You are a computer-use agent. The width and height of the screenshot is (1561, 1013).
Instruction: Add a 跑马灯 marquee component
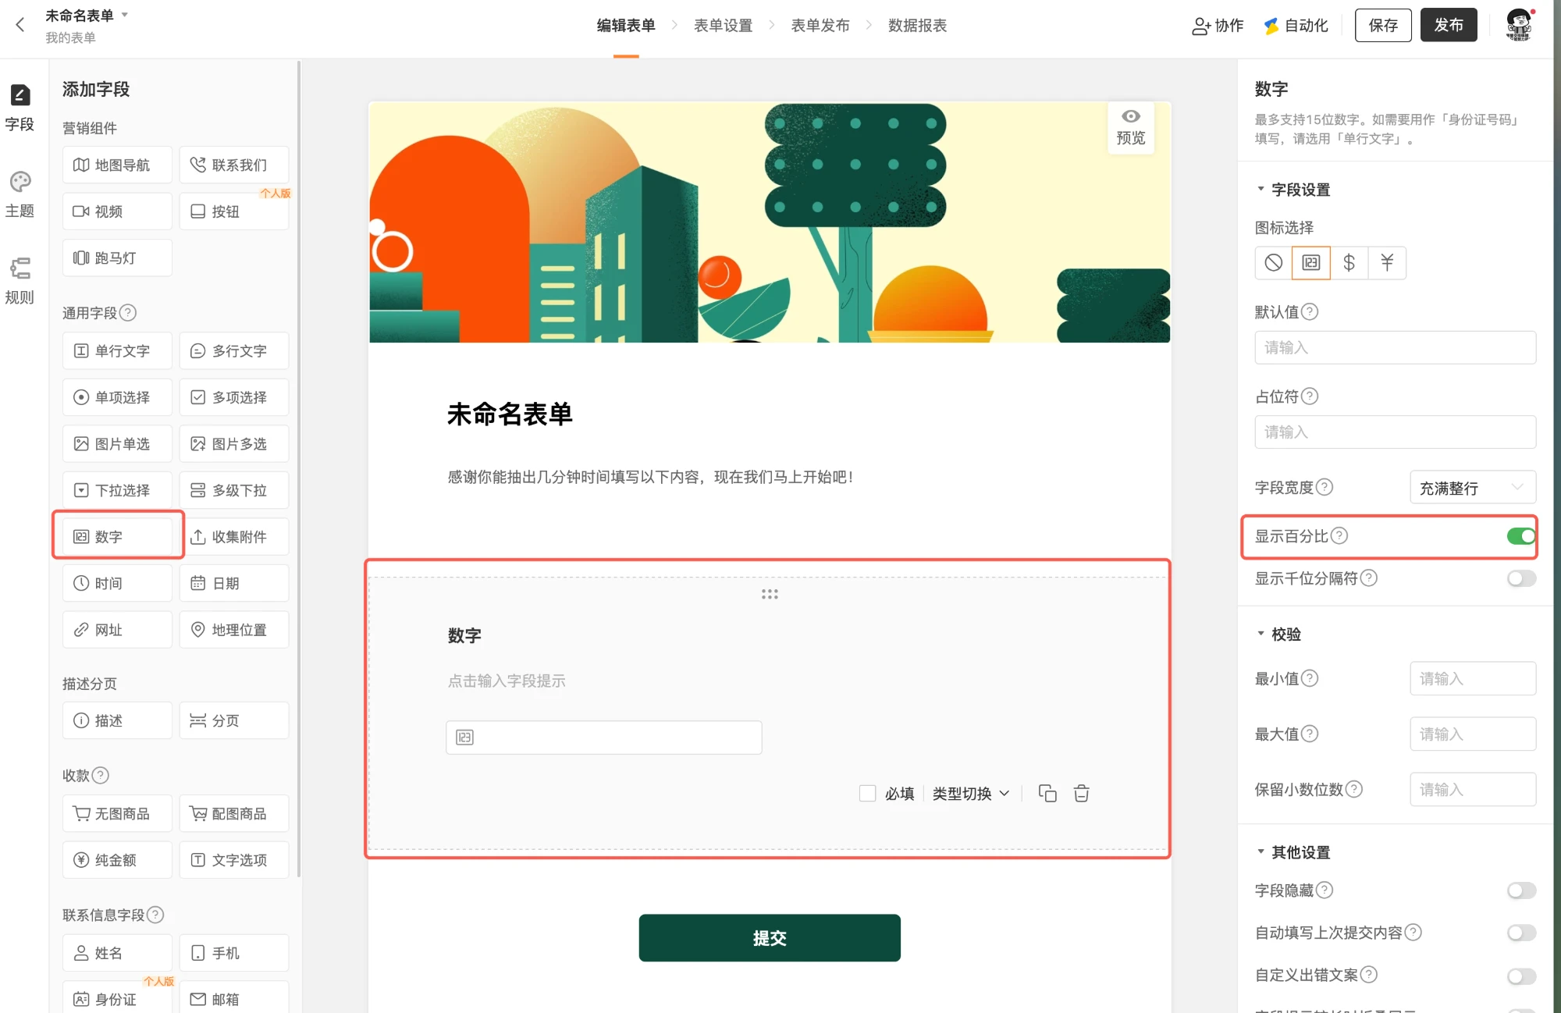click(x=117, y=258)
